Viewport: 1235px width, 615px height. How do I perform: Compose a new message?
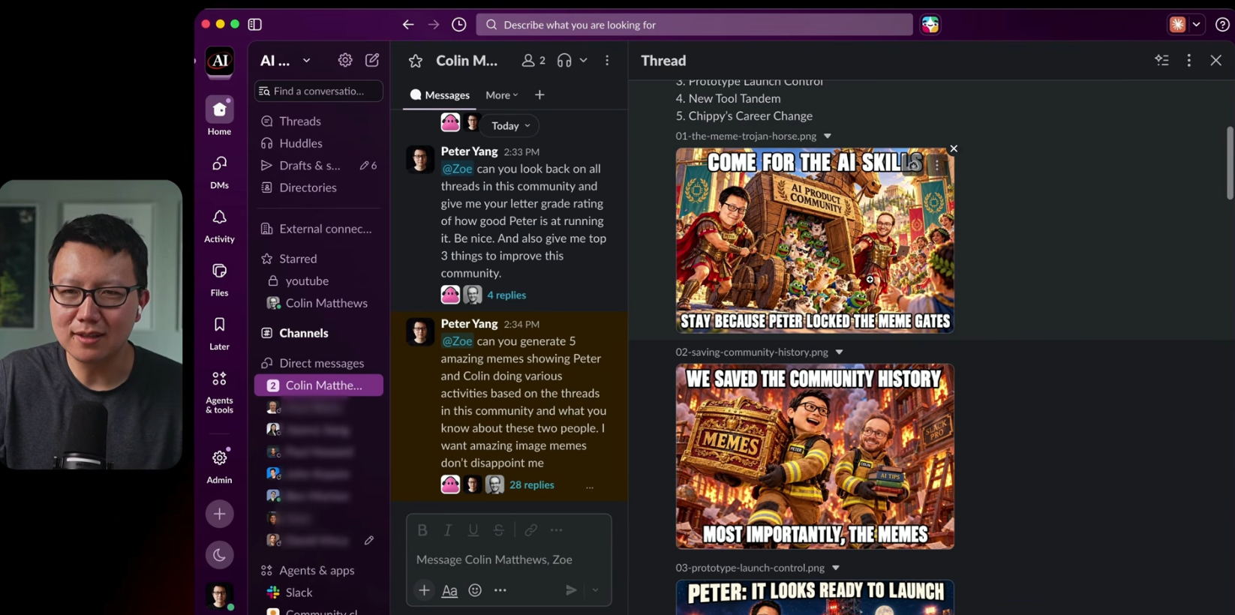(x=372, y=60)
